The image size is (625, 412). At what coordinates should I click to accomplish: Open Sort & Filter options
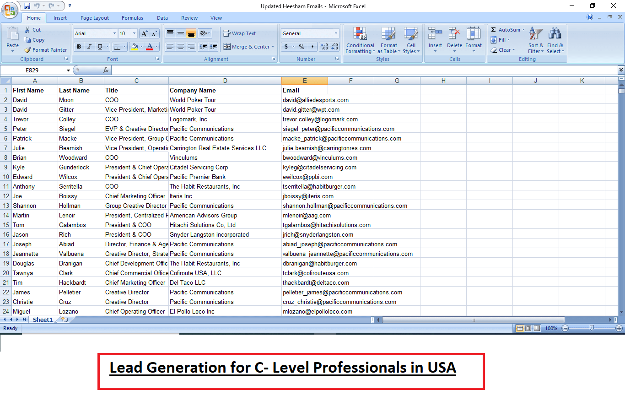point(535,40)
